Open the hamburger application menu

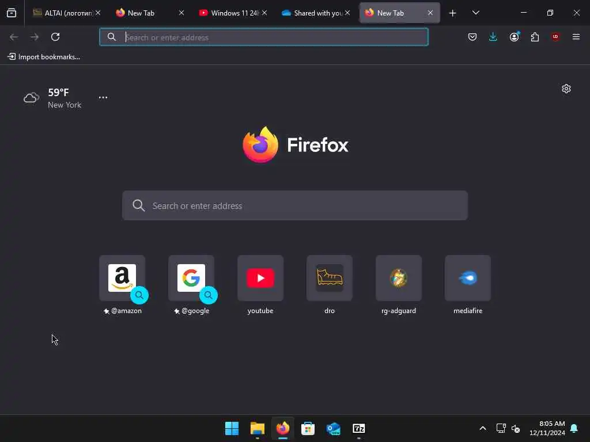pos(576,37)
